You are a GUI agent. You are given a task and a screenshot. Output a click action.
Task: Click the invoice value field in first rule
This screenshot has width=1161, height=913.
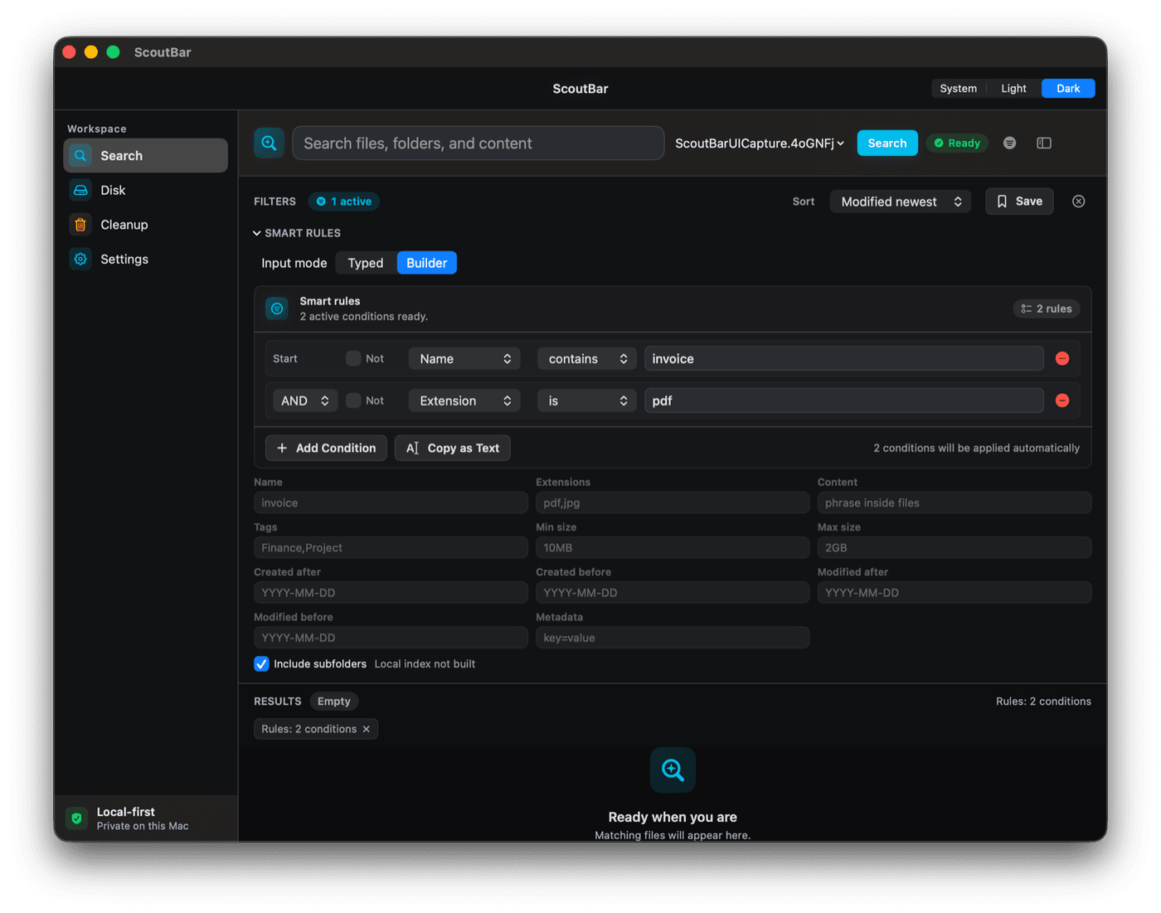click(844, 358)
